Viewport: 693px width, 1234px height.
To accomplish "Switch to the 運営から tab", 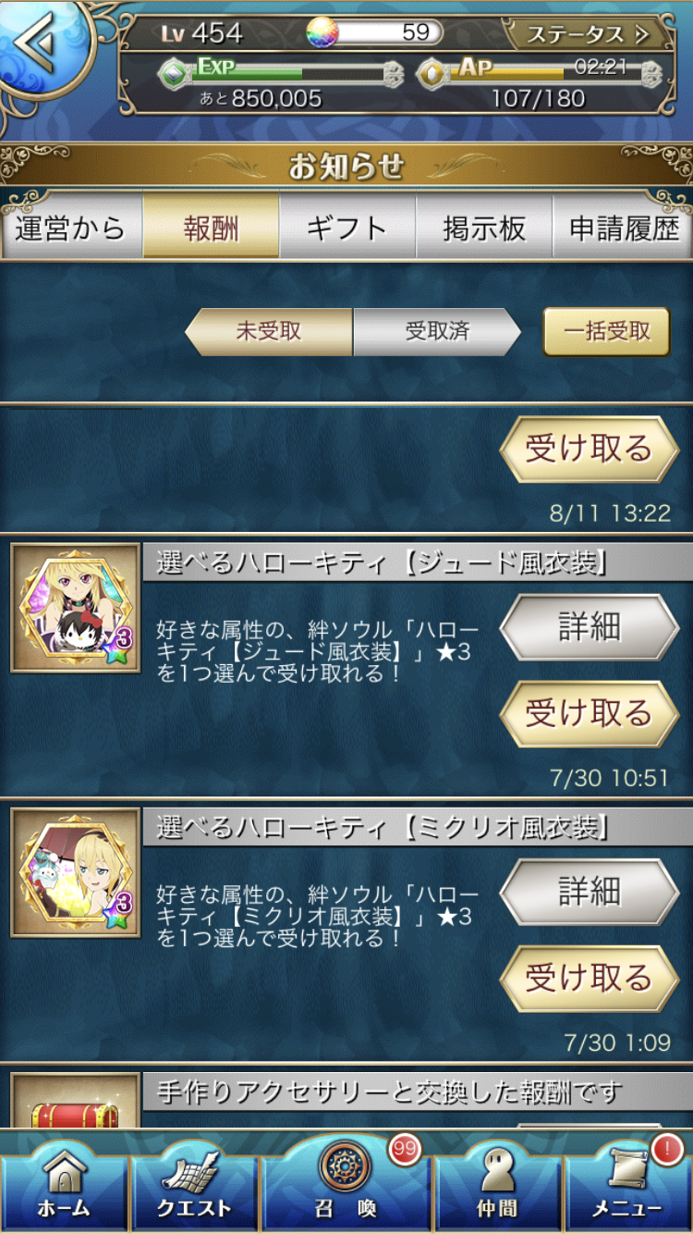I will [71, 228].
